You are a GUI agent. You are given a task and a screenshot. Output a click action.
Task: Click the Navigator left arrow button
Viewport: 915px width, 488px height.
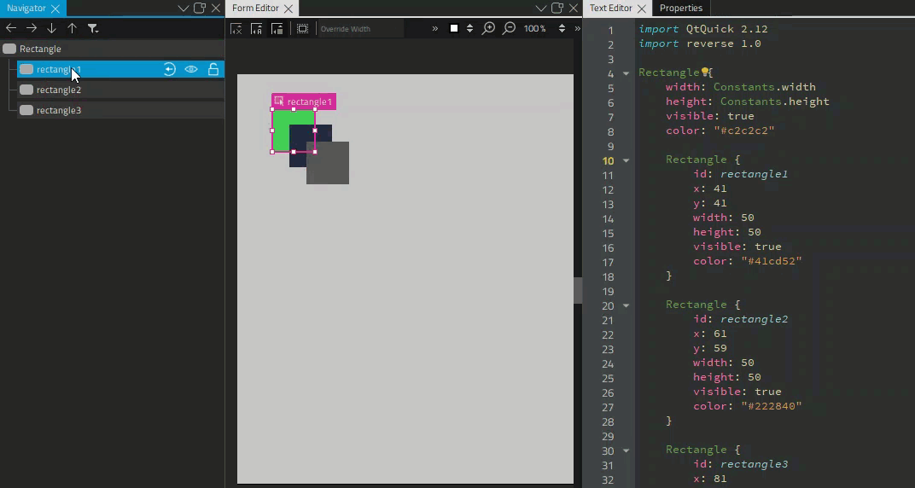(11, 28)
